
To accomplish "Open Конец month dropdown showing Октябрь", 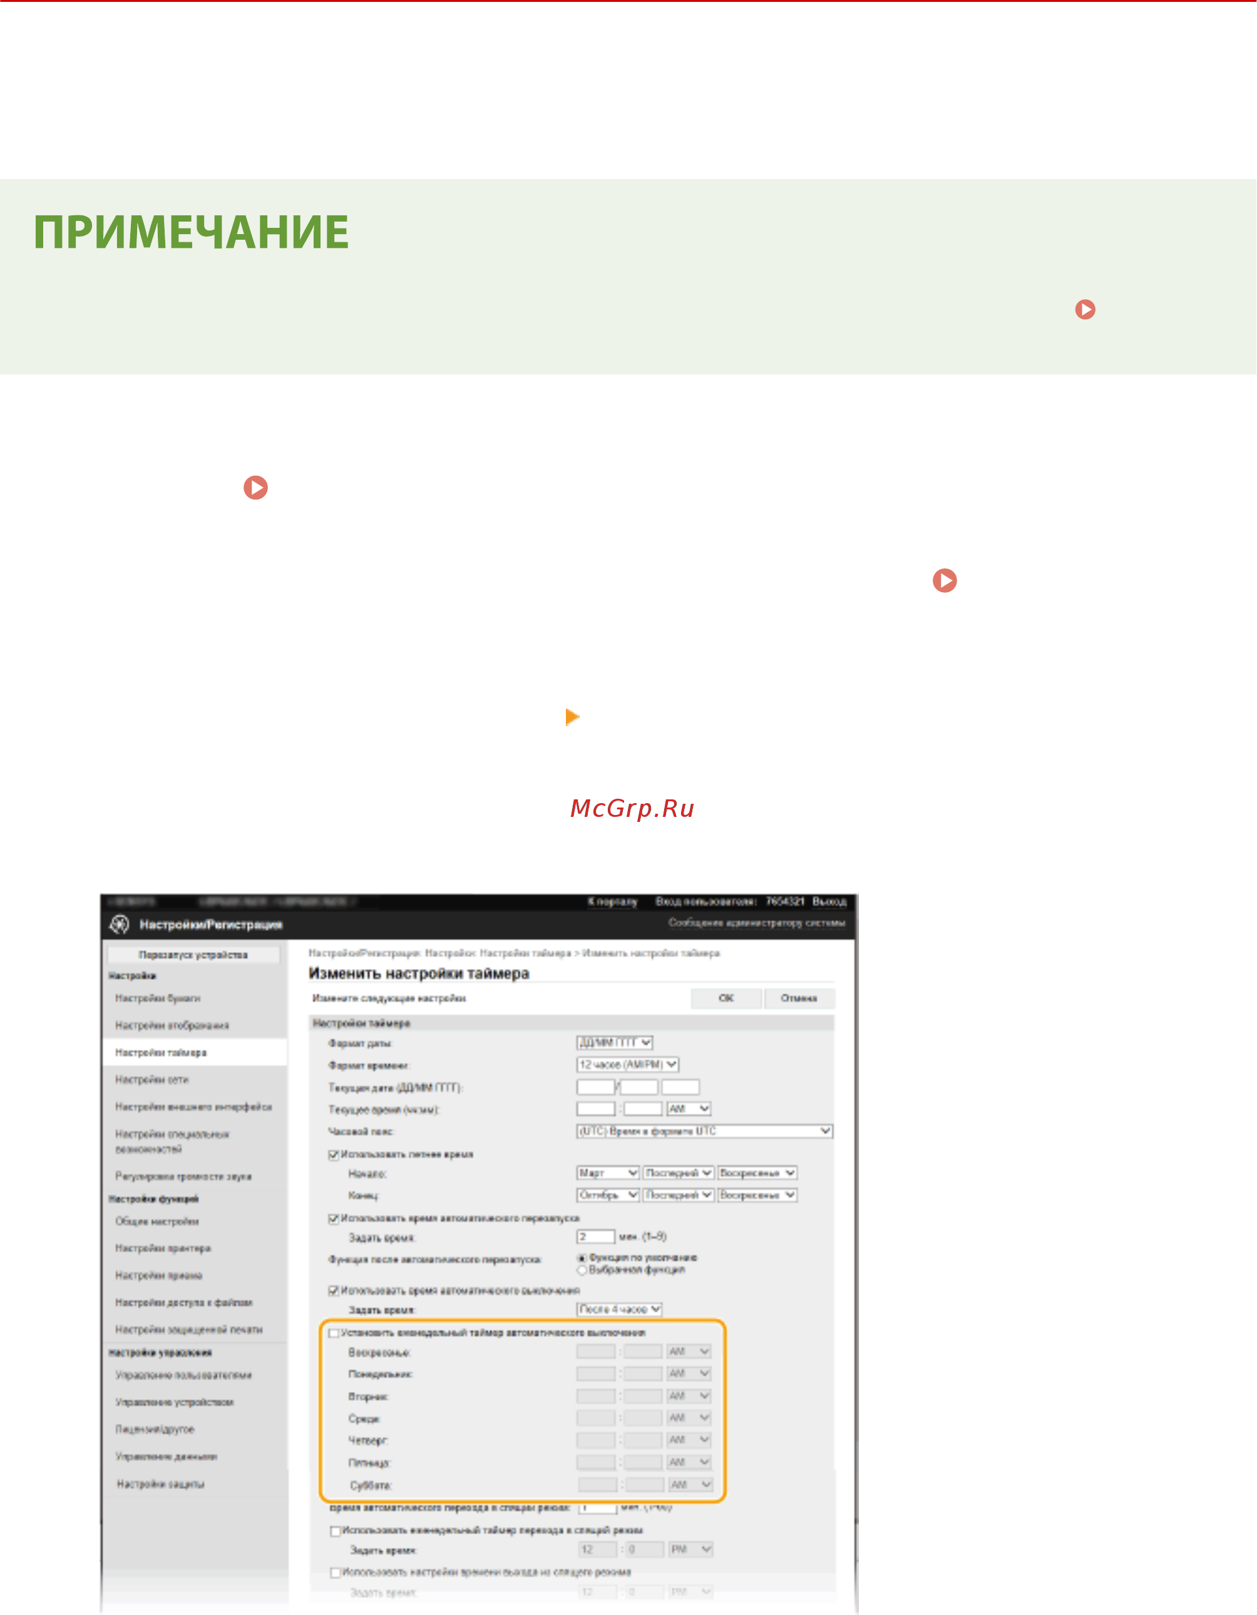I will [x=608, y=1195].
